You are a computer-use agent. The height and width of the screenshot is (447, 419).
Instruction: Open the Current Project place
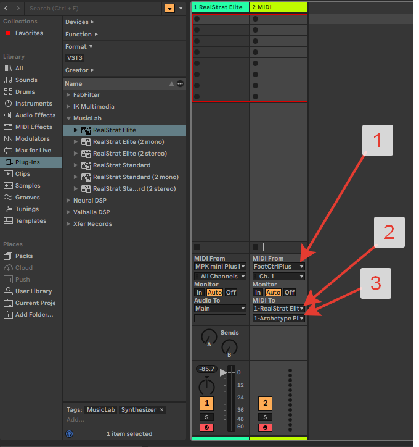[35, 303]
